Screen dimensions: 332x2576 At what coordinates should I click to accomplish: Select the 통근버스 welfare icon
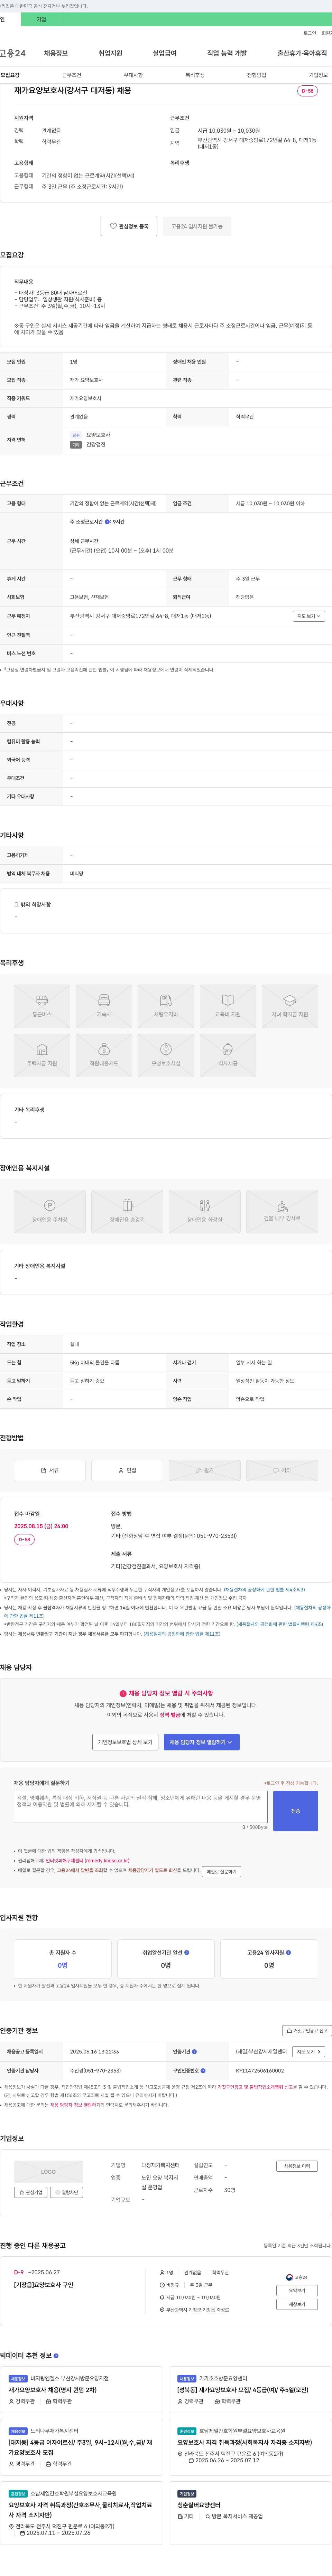42,1006
